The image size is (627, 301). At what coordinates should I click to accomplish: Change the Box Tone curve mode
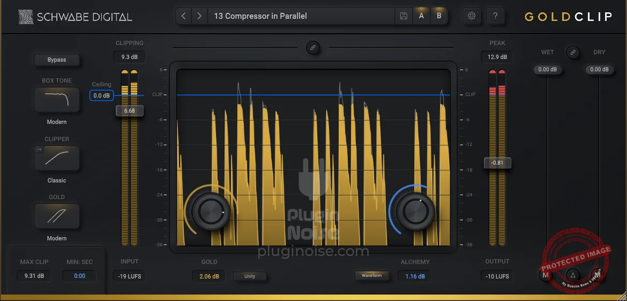click(x=57, y=99)
